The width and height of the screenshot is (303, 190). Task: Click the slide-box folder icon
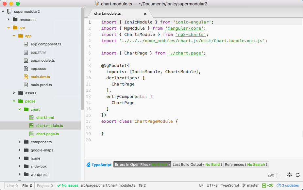coord(26,166)
